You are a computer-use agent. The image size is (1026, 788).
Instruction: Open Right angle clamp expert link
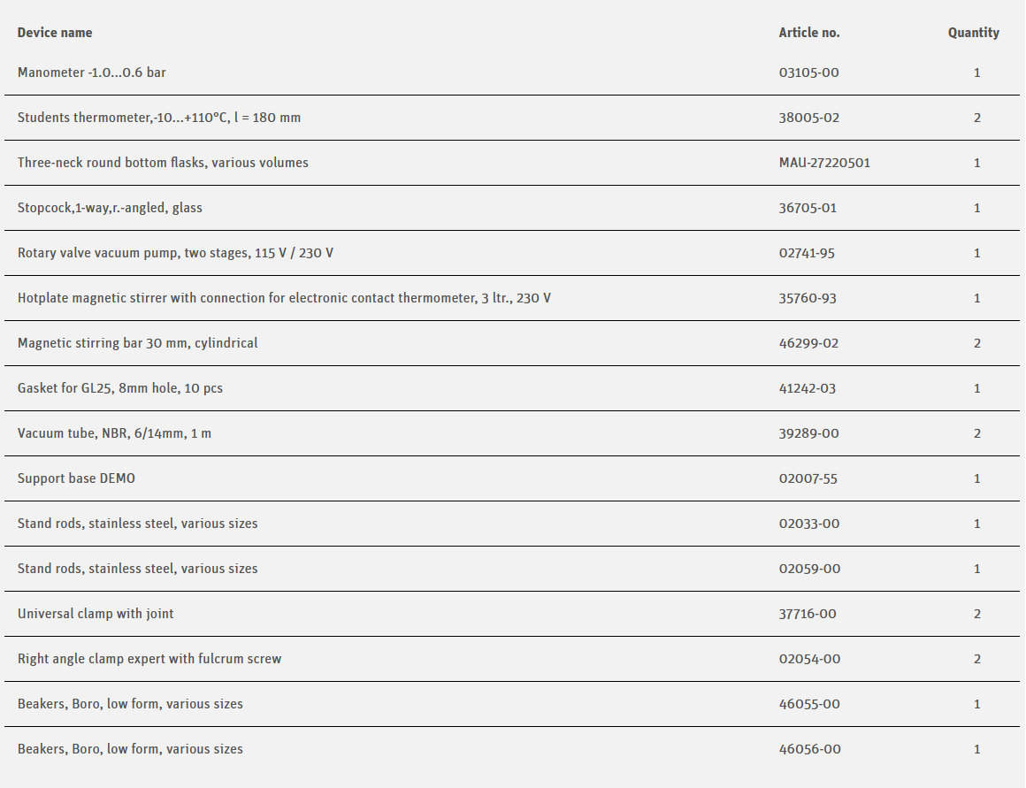point(149,659)
